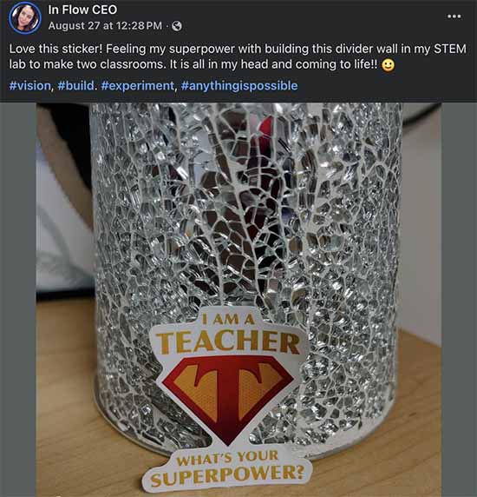Viewport: 477px width, 497px height.
Task: Follow the #build hashtag
Action: point(76,85)
